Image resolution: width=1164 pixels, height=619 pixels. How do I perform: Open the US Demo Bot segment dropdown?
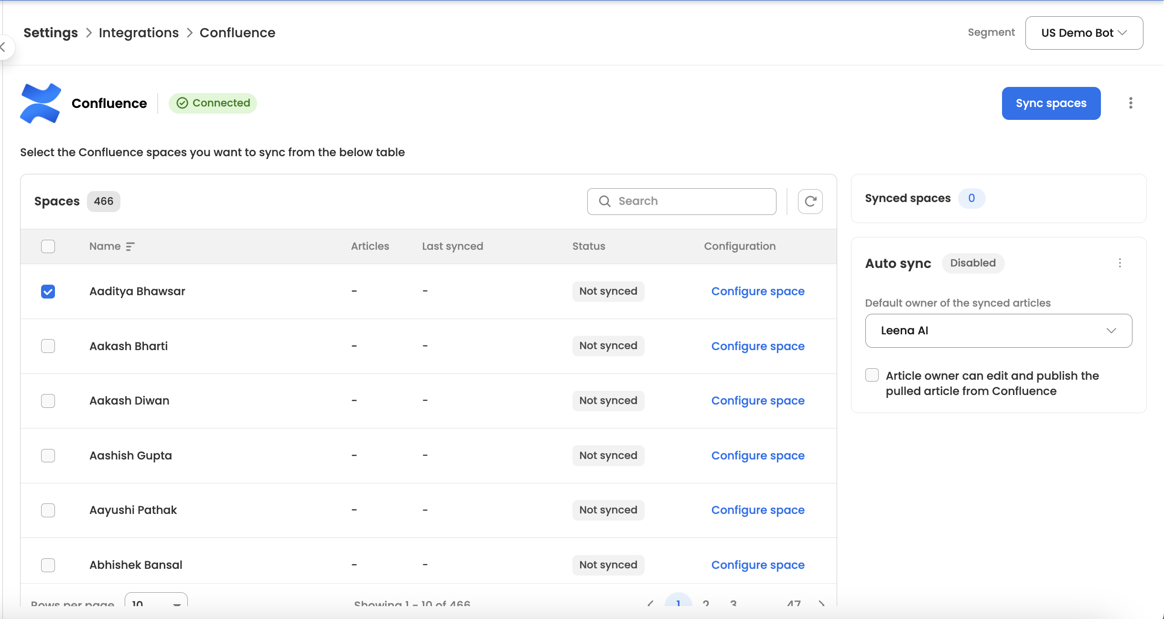(1084, 33)
